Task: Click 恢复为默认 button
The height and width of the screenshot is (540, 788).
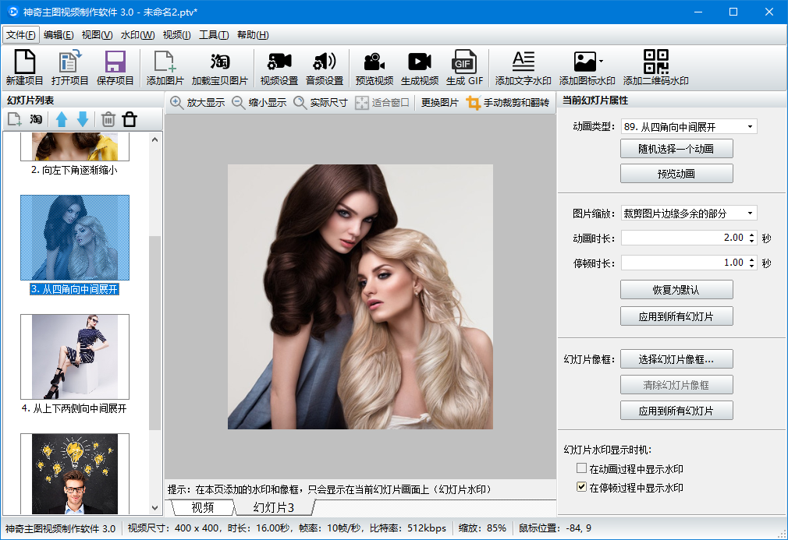Action: click(x=676, y=290)
